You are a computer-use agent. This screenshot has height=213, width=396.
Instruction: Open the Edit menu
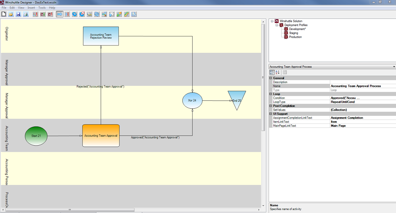coord(12,8)
